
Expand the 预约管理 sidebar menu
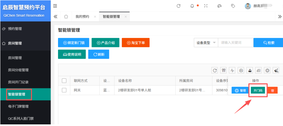25,29
